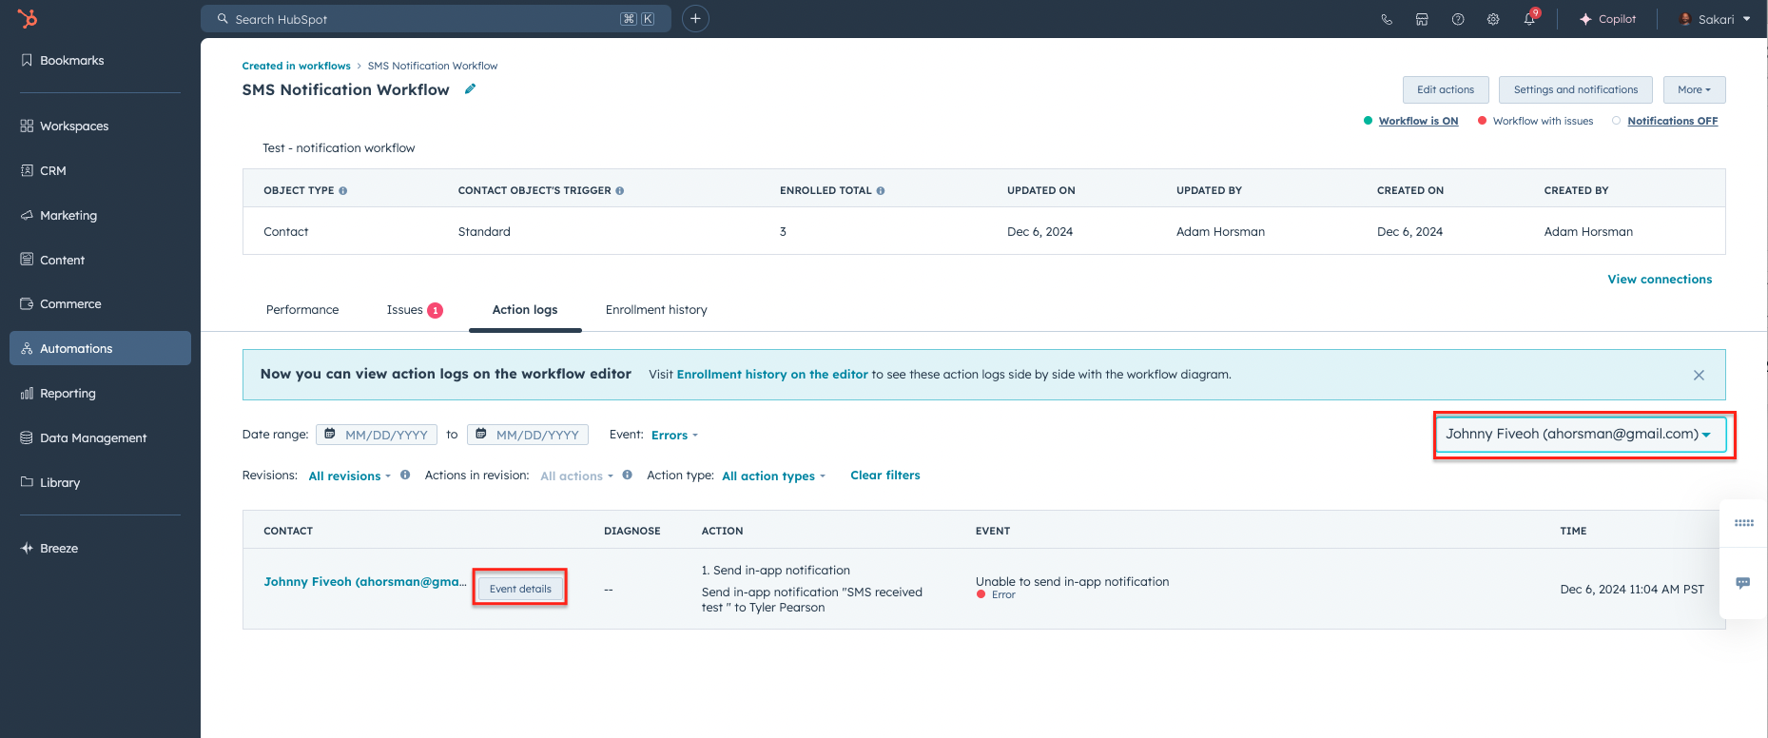This screenshot has height=738, width=1768.
Task: Edit workflow name with pencil icon
Action: tap(470, 88)
